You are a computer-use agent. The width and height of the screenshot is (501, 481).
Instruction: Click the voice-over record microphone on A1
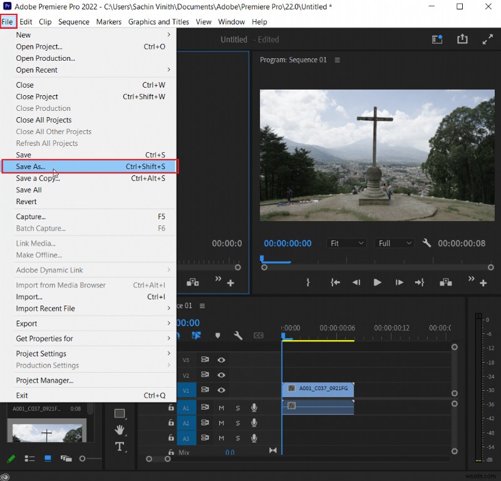[x=254, y=407]
